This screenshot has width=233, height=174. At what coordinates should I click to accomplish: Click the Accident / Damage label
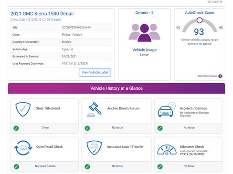pyautogui.click(x=193, y=108)
